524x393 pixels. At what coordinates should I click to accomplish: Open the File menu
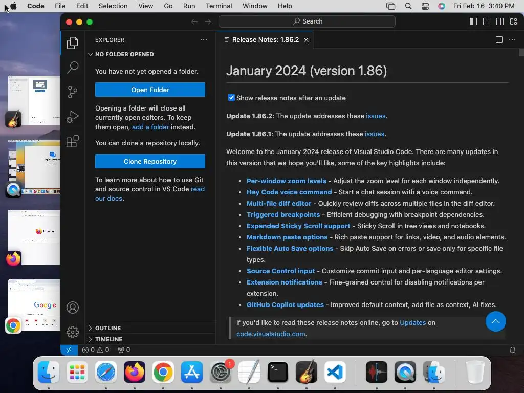point(60,6)
